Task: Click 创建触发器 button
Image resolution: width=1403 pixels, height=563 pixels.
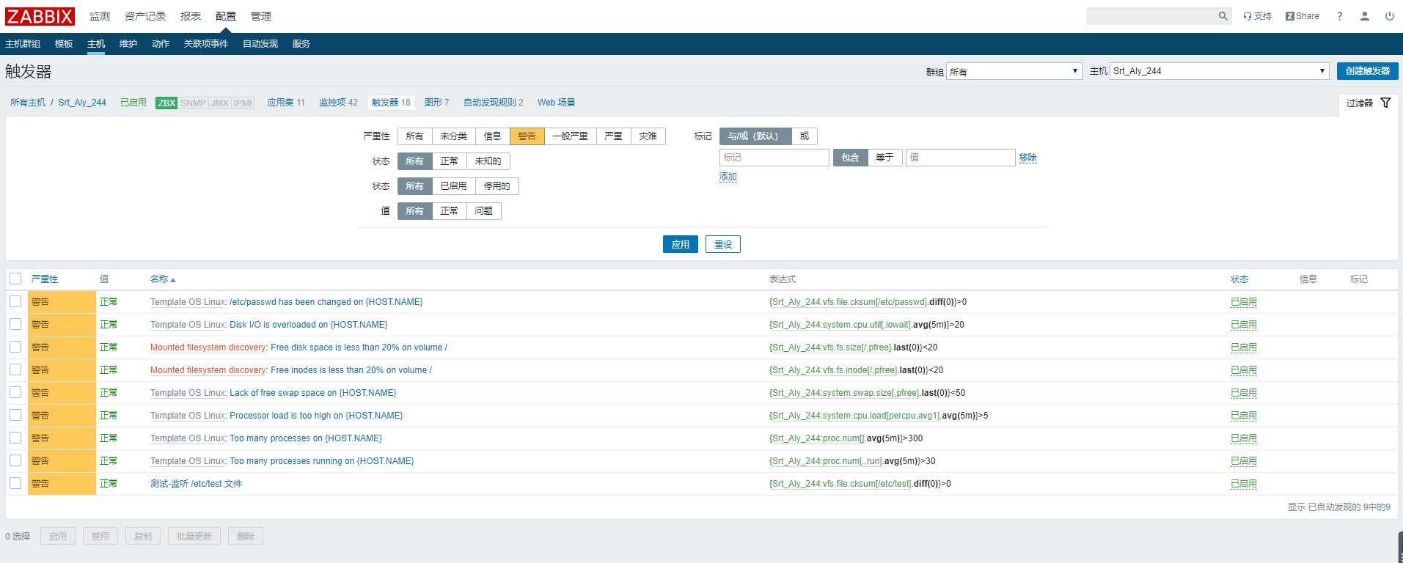Action: pos(1368,71)
